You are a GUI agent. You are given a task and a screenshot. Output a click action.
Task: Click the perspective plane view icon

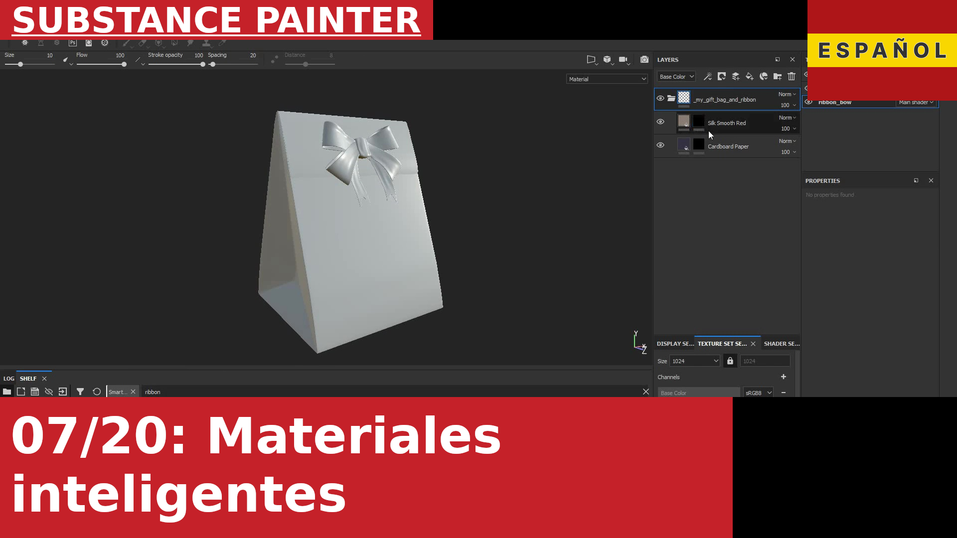click(x=591, y=59)
